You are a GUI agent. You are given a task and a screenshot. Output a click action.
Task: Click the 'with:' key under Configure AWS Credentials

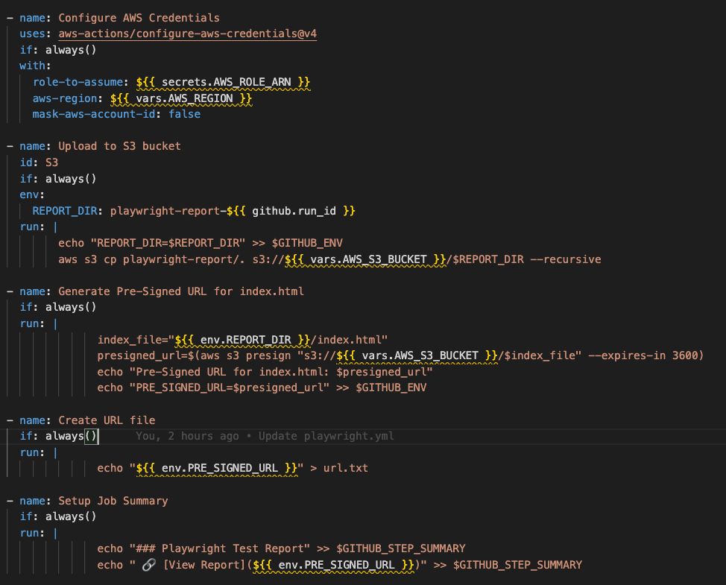[x=35, y=66]
